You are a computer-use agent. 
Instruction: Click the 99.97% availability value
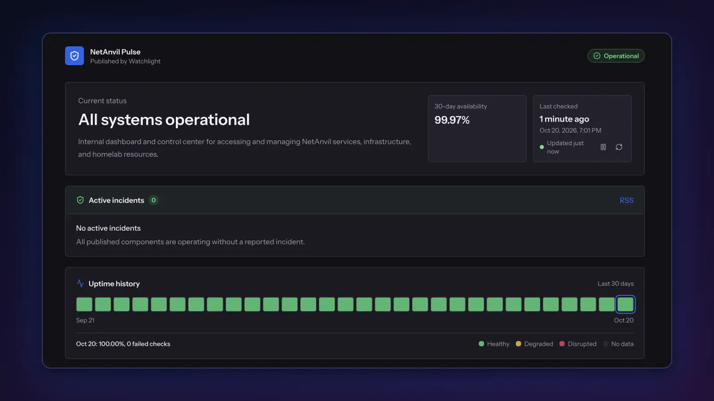[452, 120]
